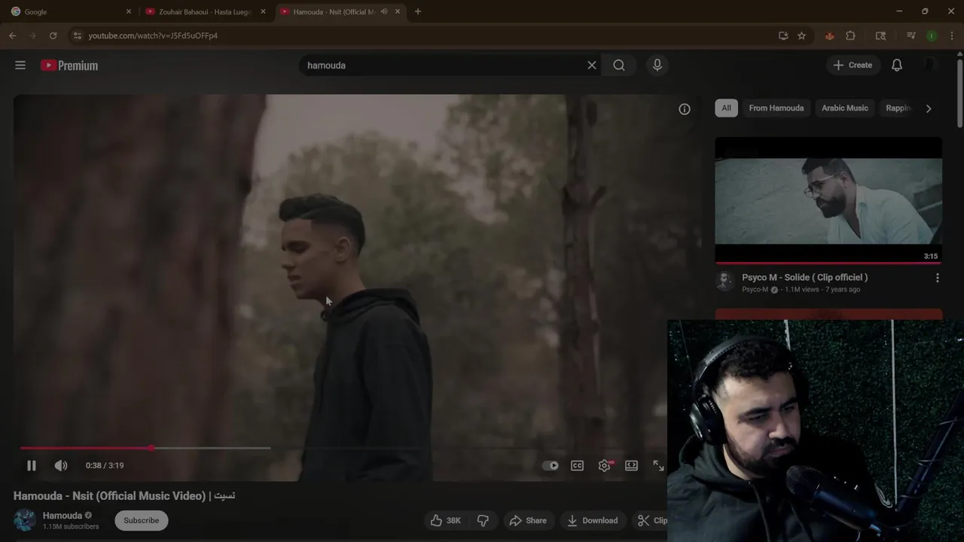Click the 0:38 / 3:19 time display
Image resolution: width=964 pixels, height=542 pixels.
(105, 465)
